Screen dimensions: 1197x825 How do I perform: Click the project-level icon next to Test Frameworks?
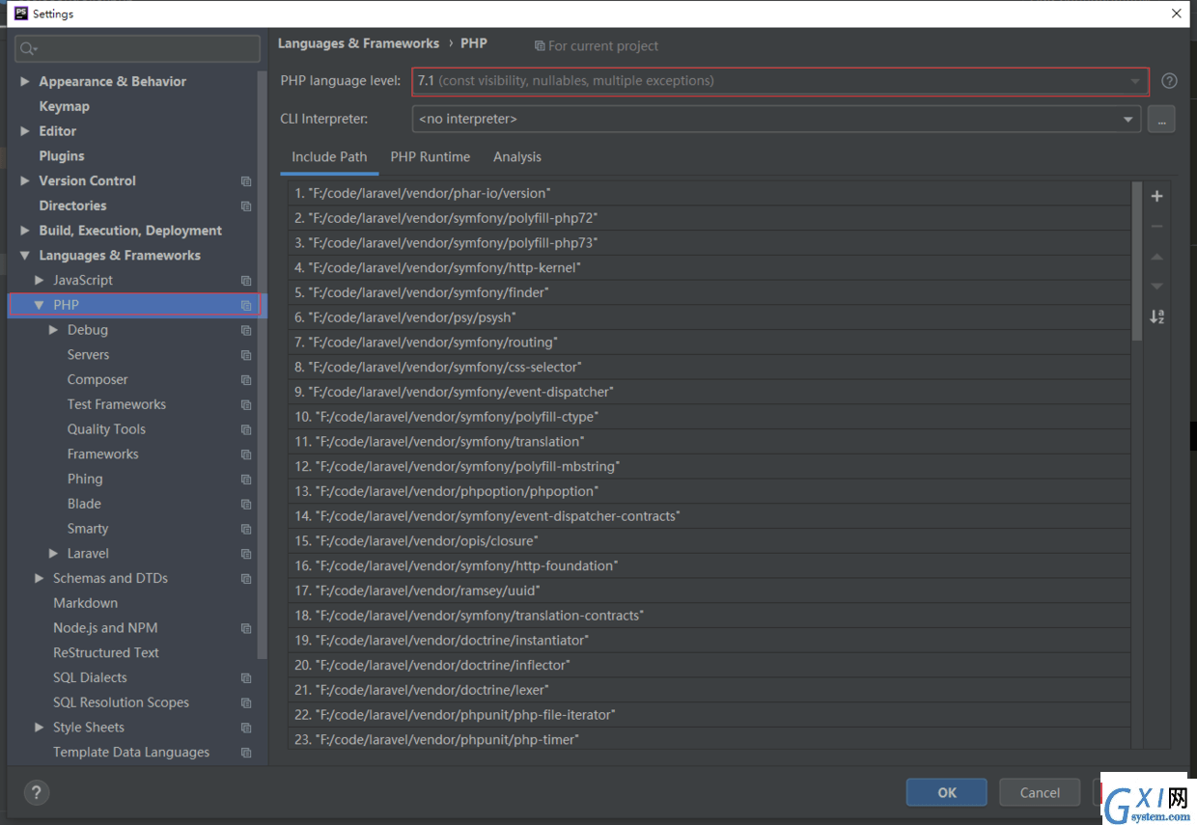tap(246, 405)
